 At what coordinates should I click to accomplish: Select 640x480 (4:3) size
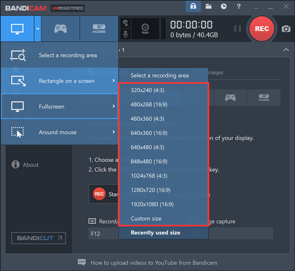pyautogui.click(x=164, y=147)
